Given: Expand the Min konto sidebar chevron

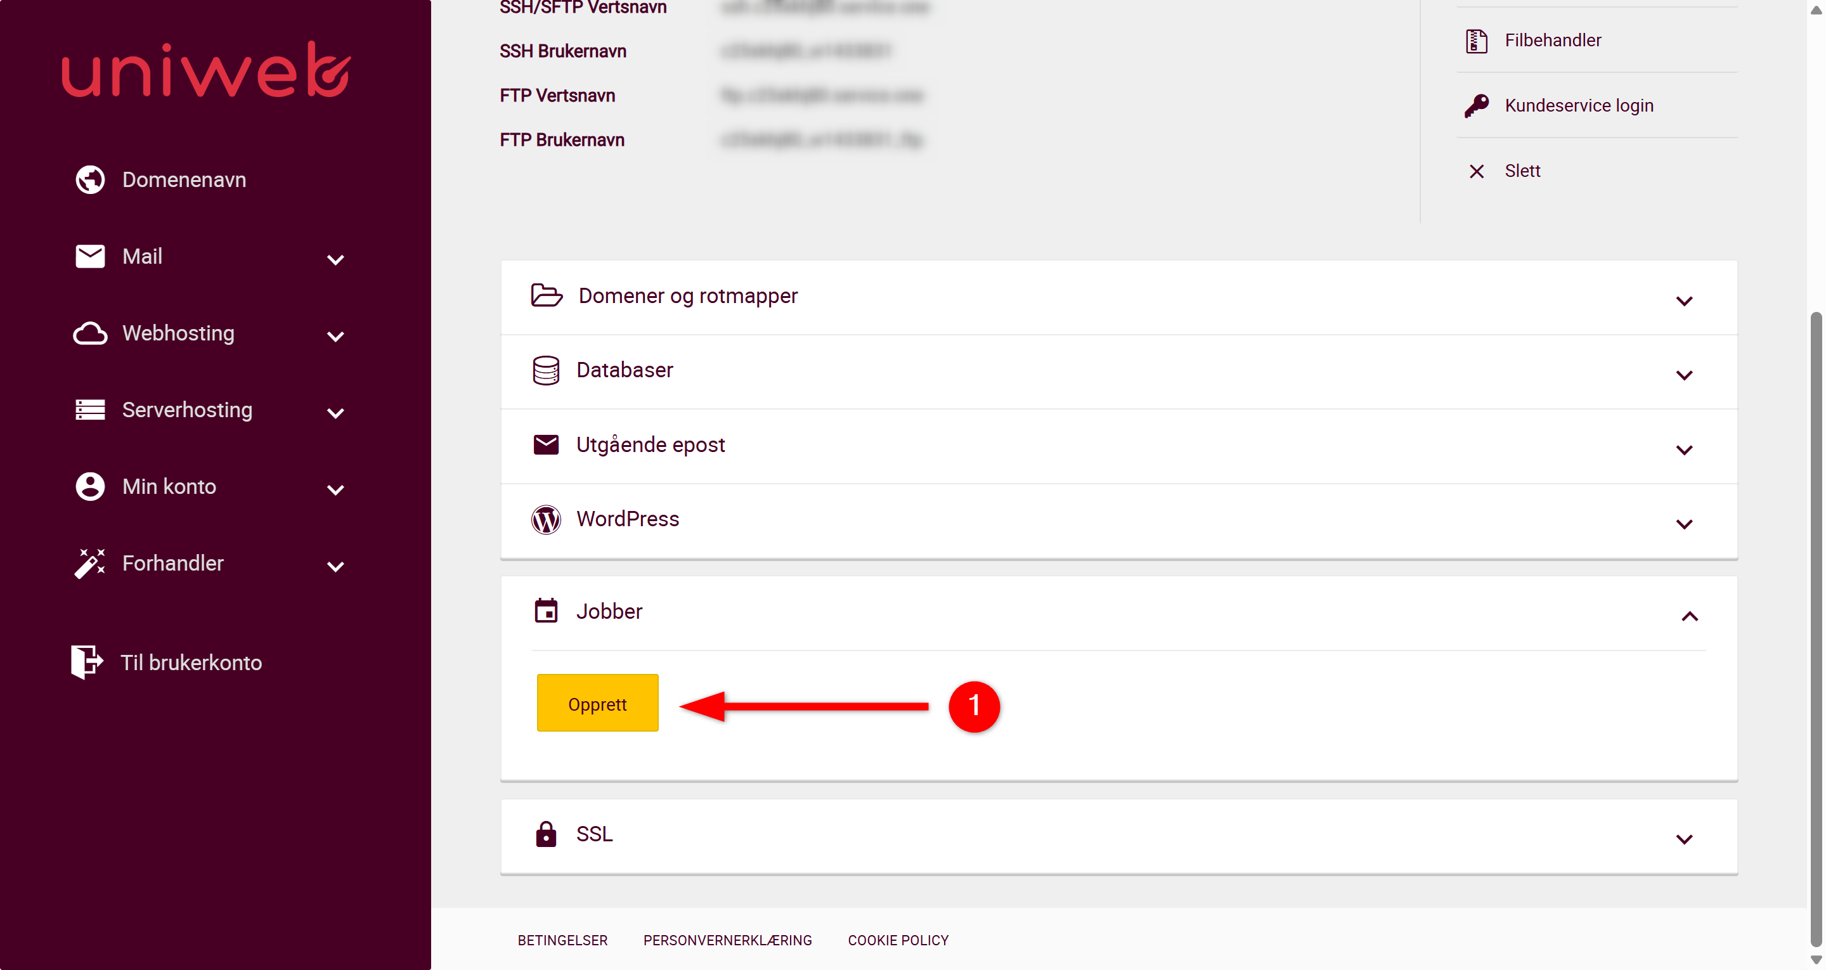Looking at the screenshot, I should (335, 489).
